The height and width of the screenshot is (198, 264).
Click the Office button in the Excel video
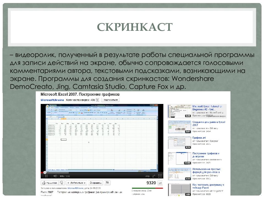[48, 107]
